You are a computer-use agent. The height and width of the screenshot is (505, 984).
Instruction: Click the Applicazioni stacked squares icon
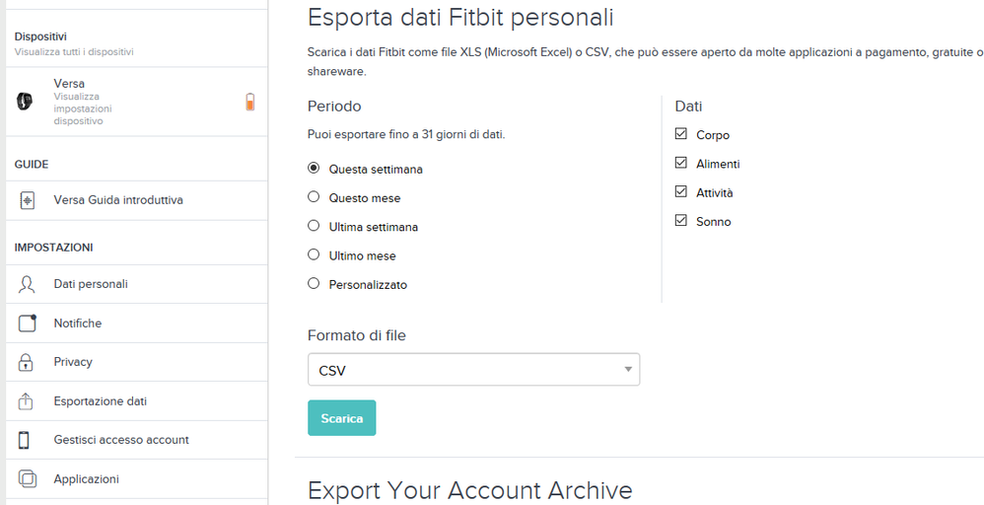(x=27, y=478)
